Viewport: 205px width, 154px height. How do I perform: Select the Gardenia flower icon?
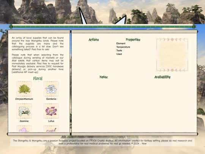coord(51,89)
